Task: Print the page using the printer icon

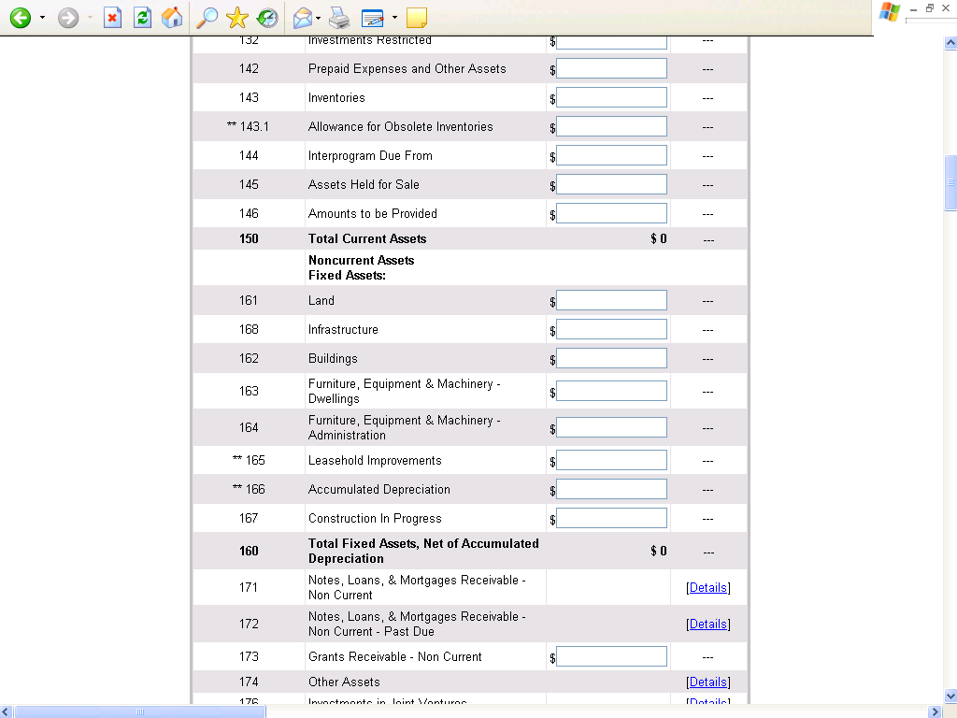Action: pos(339,18)
